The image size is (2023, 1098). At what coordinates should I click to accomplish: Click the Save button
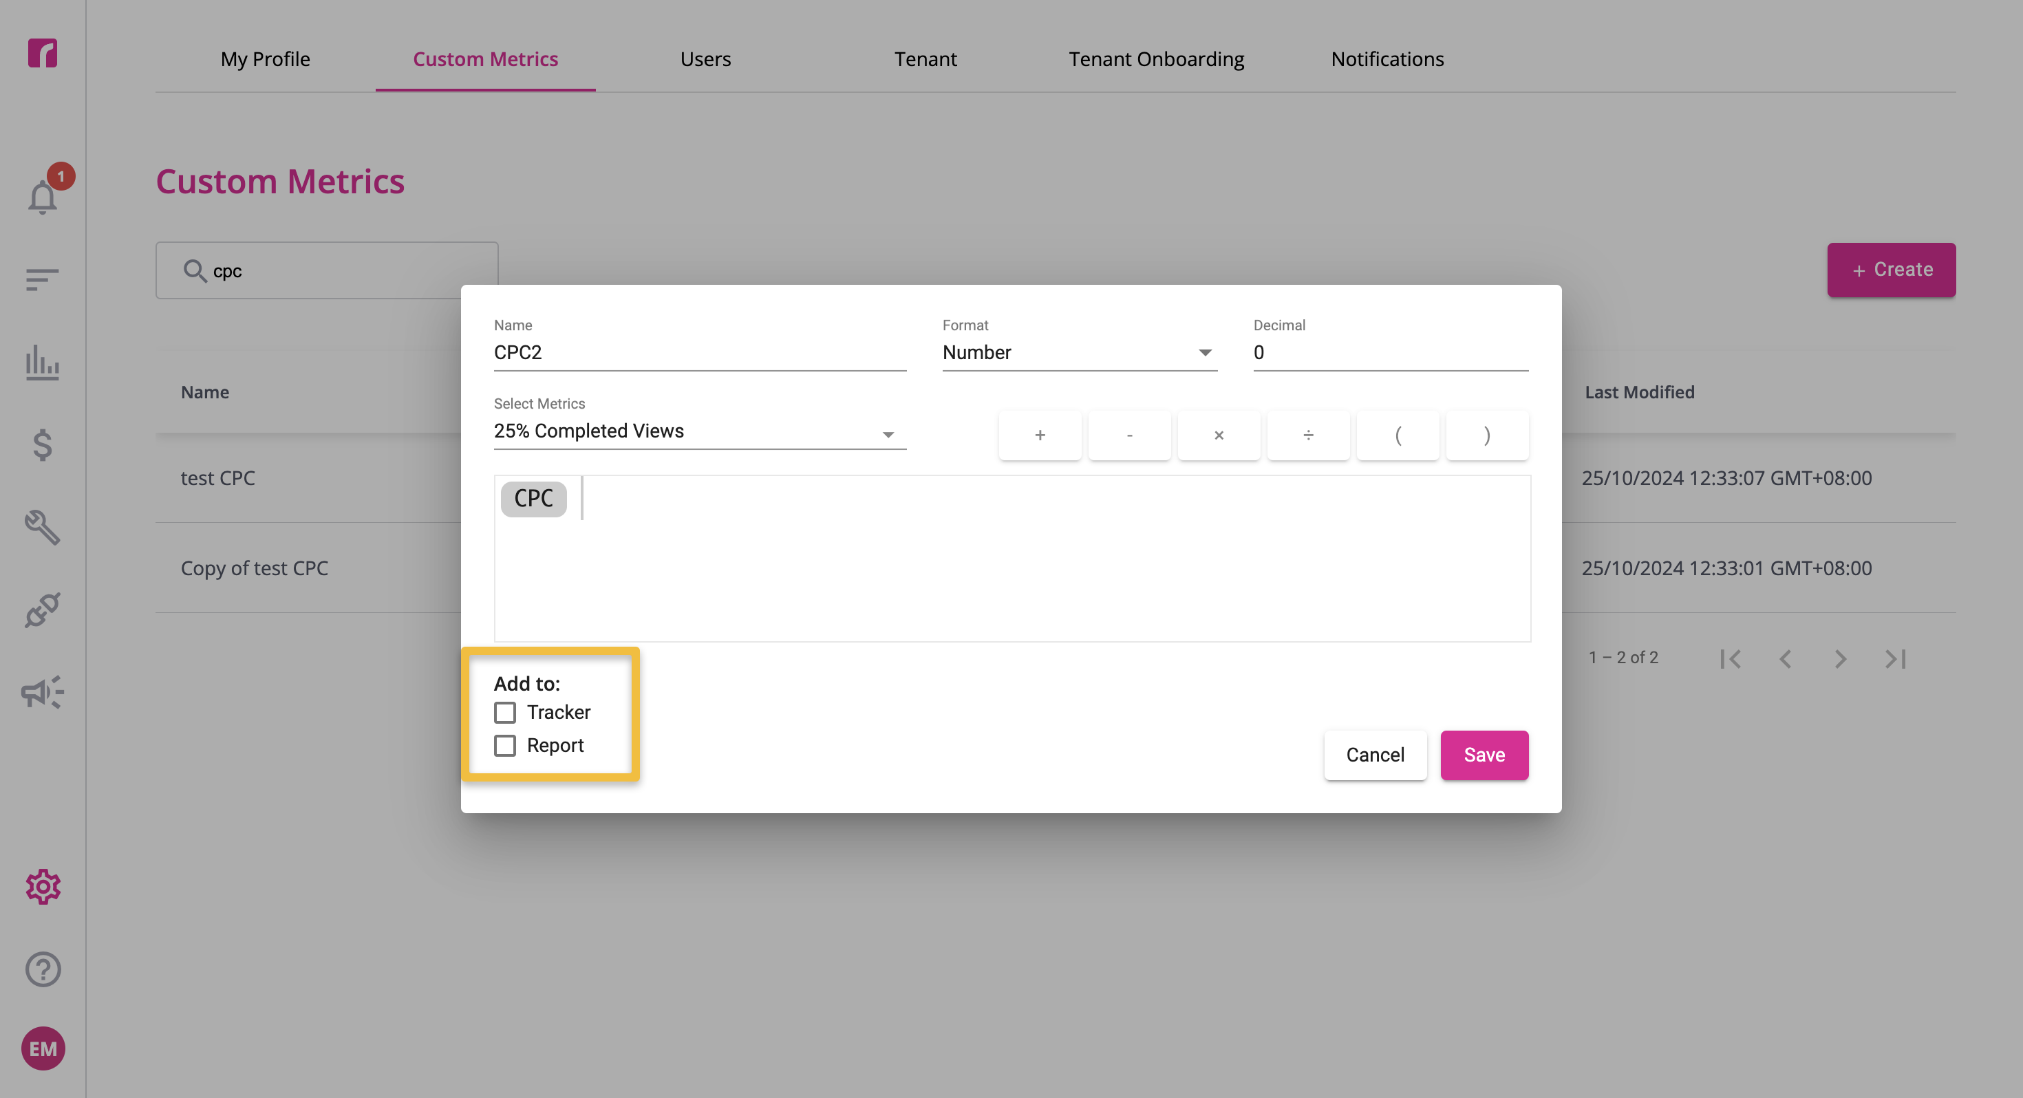click(x=1484, y=755)
